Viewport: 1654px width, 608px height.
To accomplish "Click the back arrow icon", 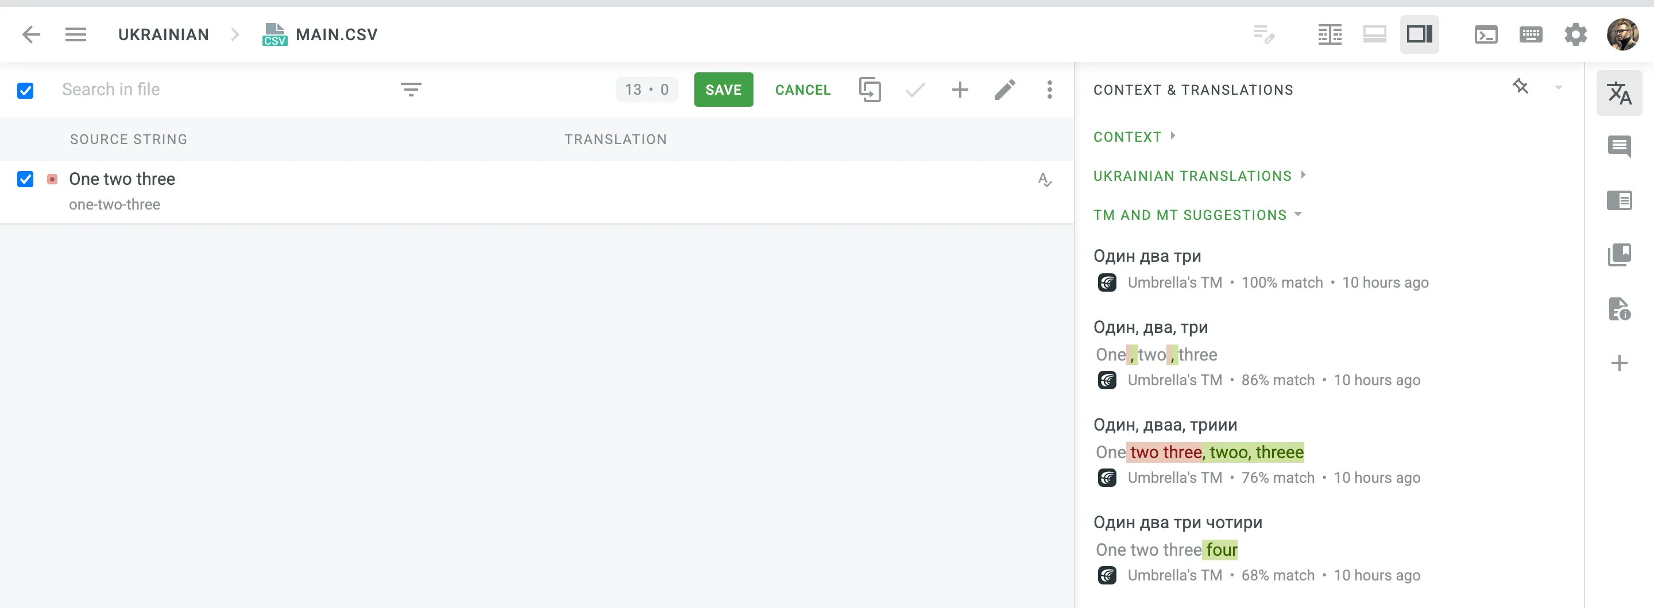I will [31, 34].
